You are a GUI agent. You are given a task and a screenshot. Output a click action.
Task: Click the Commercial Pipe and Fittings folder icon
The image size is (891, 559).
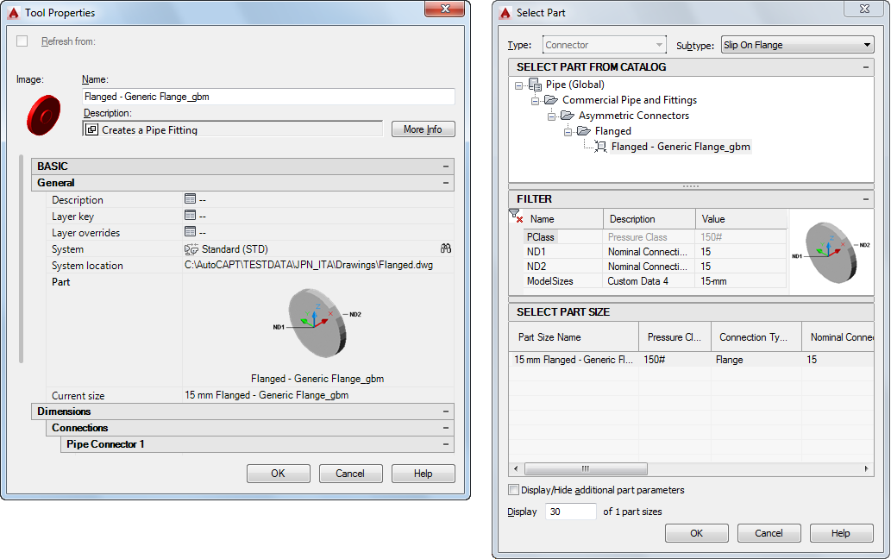[x=551, y=100]
